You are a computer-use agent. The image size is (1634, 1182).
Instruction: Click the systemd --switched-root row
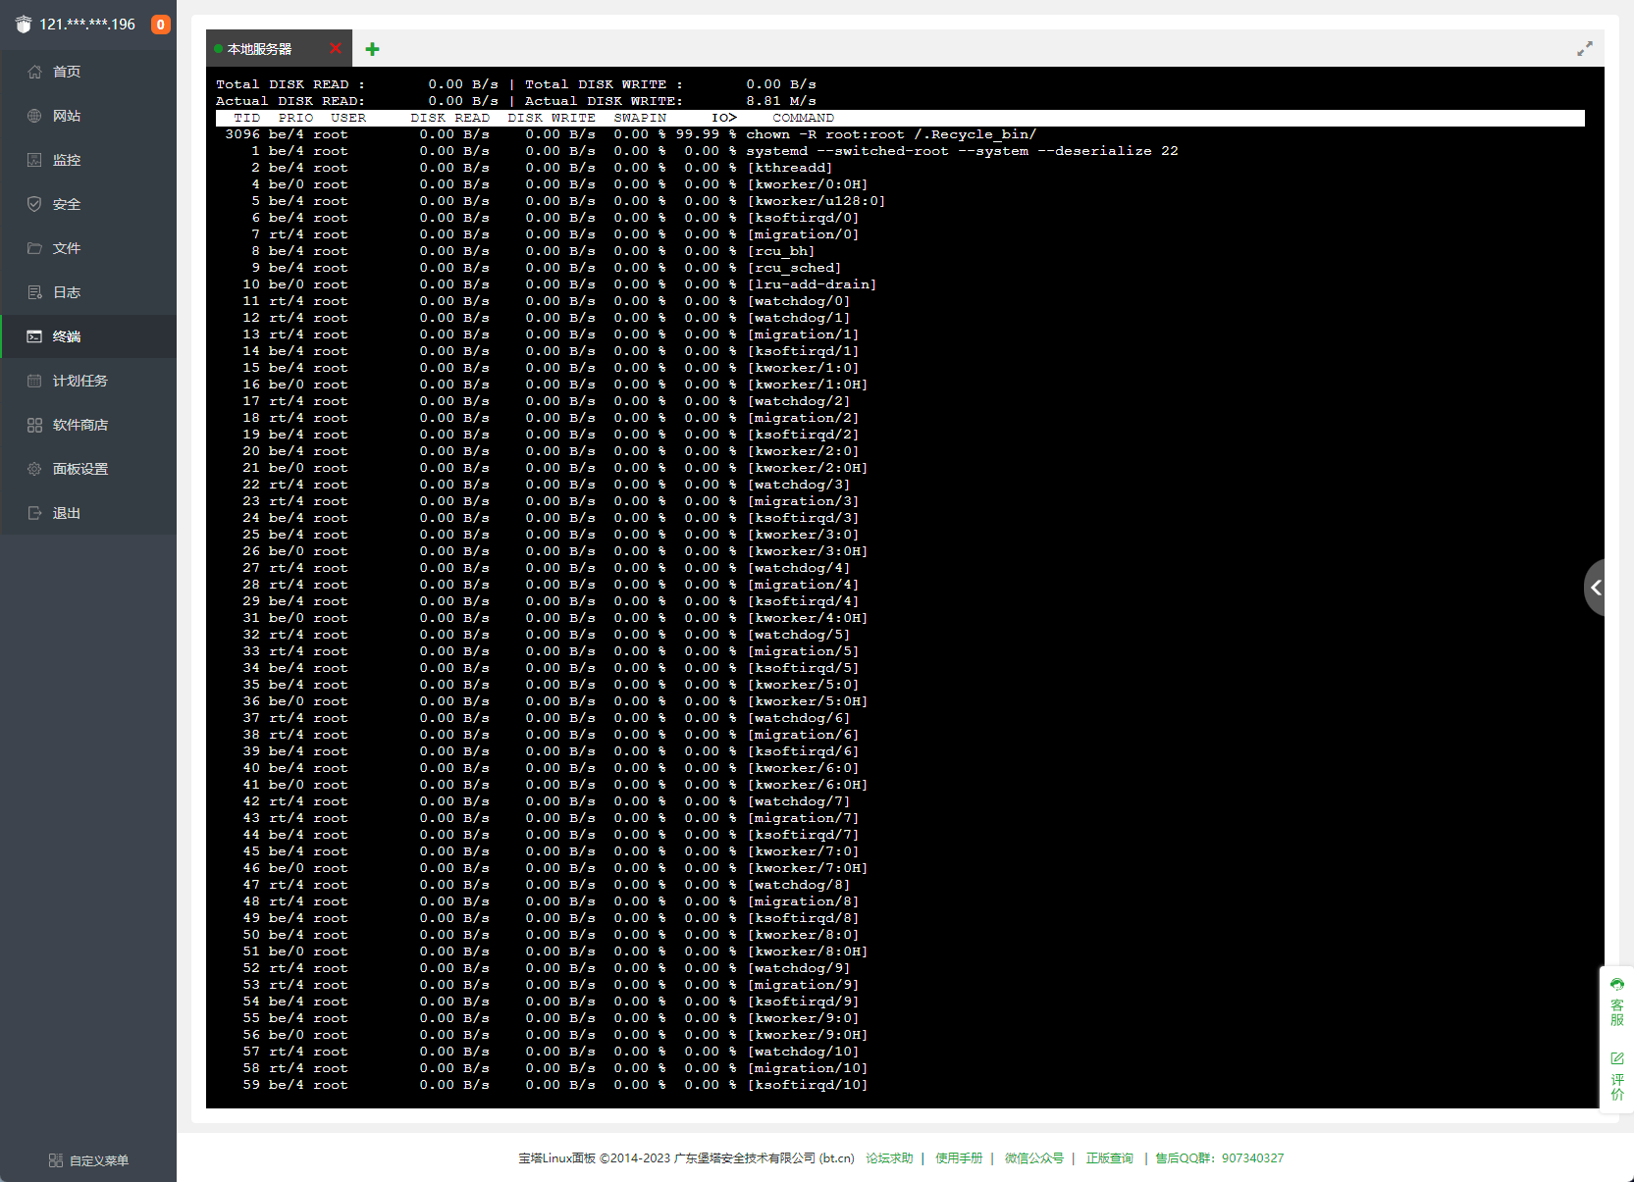point(900,151)
